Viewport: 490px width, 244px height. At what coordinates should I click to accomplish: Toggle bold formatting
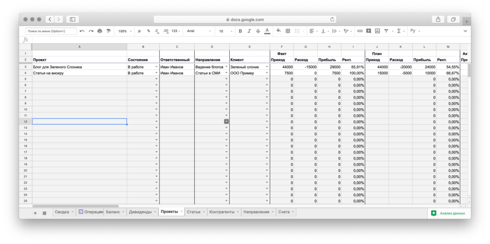coord(240,31)
